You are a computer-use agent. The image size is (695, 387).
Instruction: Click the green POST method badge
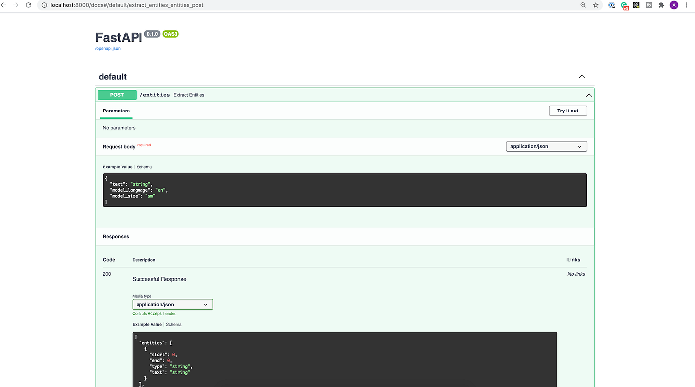[117, 95]
